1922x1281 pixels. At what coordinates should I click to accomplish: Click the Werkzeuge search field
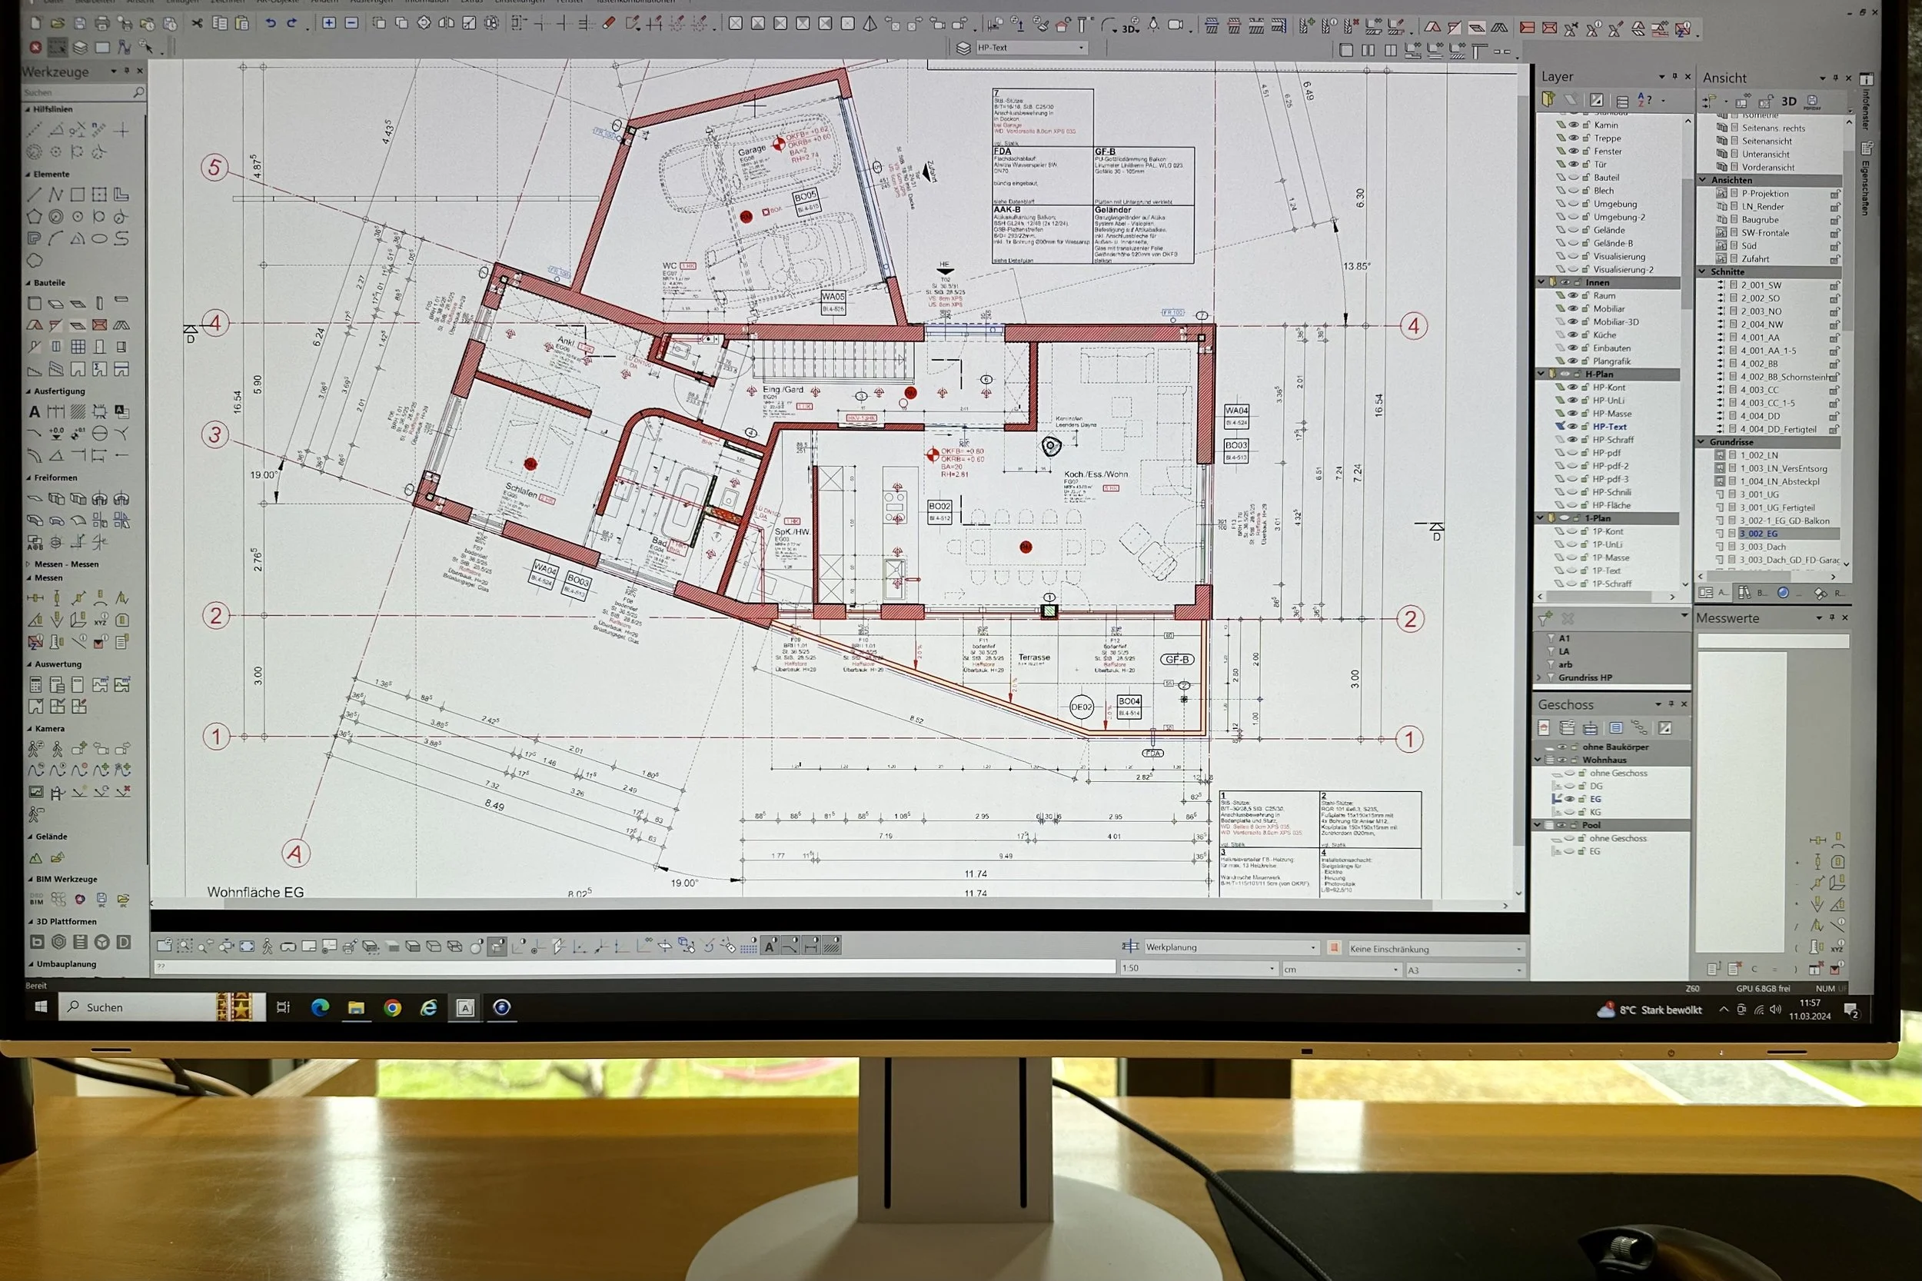[78, 92]
